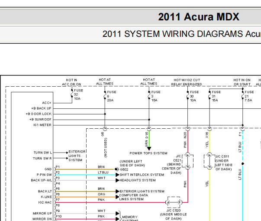Click the 'MIRROR UP' pin label
The height and width of the screenshot is (221, 261).
click(x=42, y=213)
